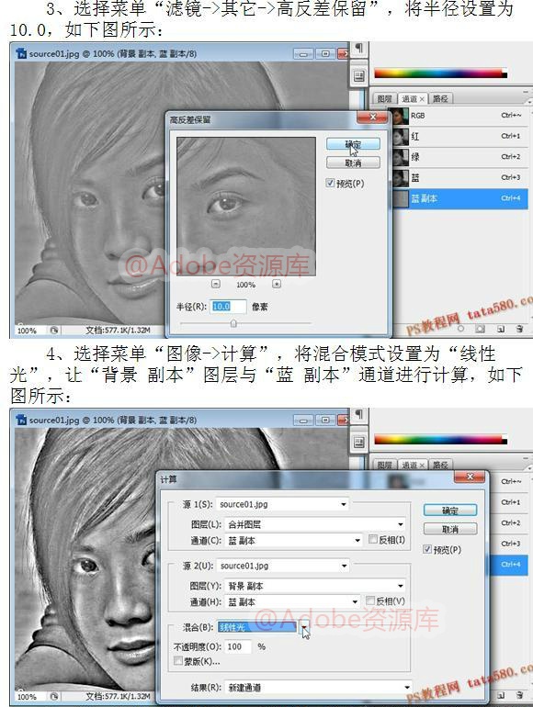Open 源 2(U) source document dropdown
533x707 pixels.
point(283,566)
